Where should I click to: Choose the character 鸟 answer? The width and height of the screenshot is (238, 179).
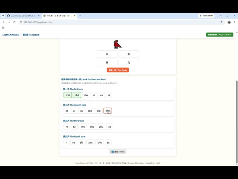[129, 63]
